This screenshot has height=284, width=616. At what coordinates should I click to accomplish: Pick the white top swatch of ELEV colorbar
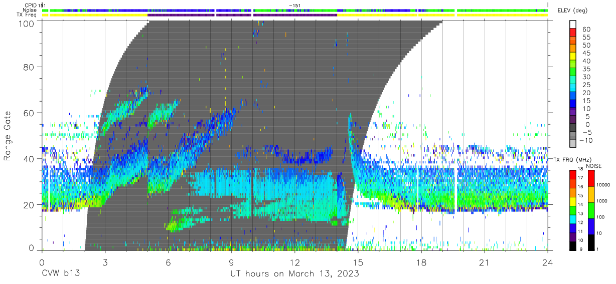(573, 23)
